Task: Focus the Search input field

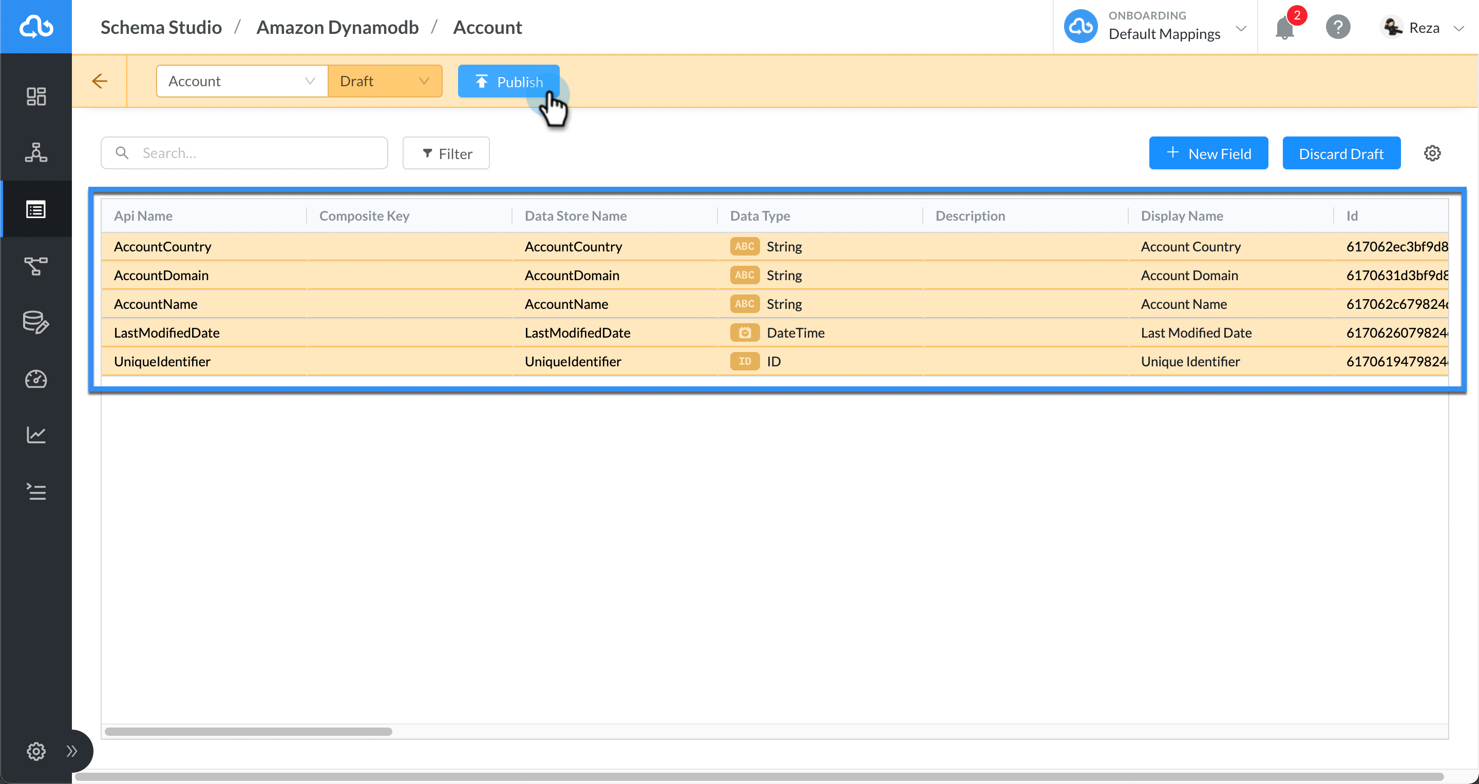Action: (x=244, y=152)
